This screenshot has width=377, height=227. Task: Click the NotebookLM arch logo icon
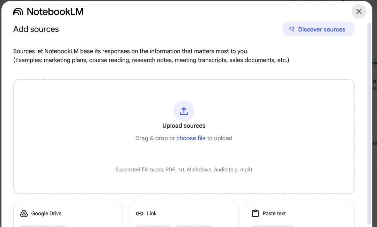coord(18,11)
